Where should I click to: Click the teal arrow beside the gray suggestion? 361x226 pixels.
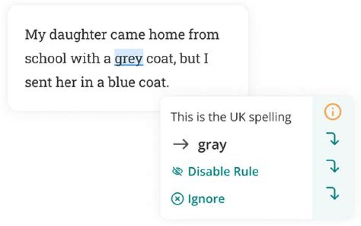tap(332, 139)
